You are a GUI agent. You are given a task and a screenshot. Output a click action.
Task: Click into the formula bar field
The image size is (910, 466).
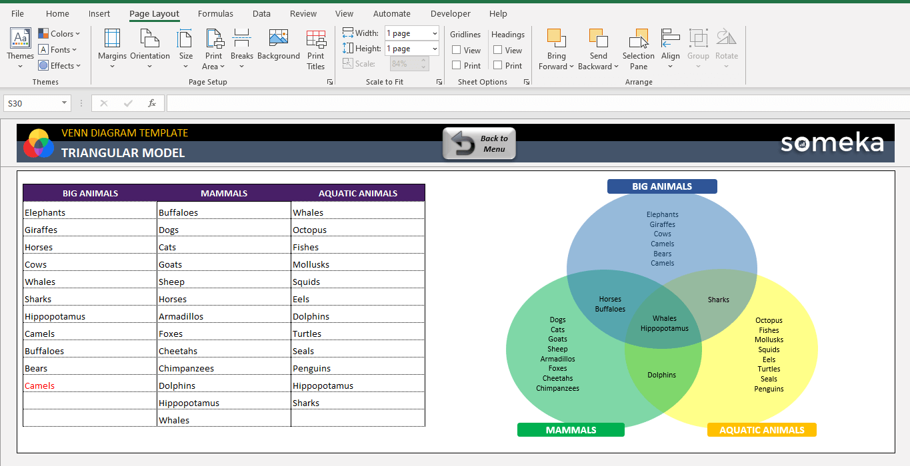533,103
